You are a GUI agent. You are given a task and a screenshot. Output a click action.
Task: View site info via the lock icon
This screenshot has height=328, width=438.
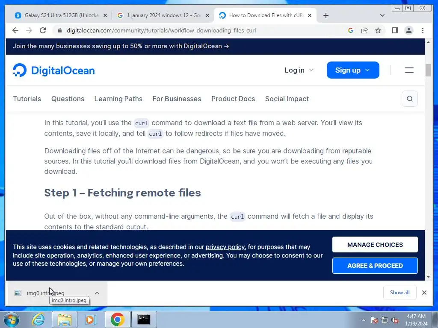click(60, 30)
